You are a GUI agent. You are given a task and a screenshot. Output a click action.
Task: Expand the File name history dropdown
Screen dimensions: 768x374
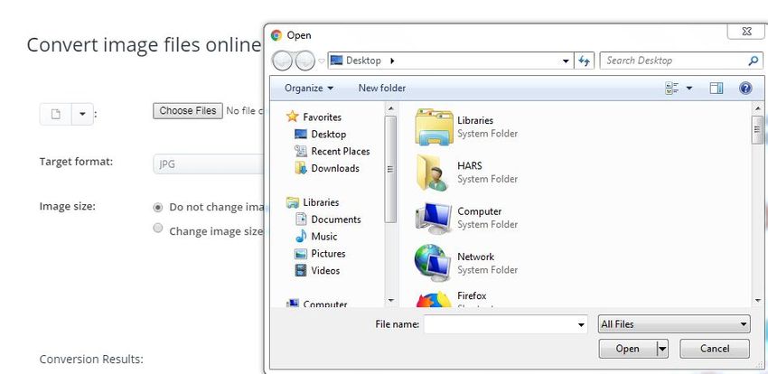581,323
